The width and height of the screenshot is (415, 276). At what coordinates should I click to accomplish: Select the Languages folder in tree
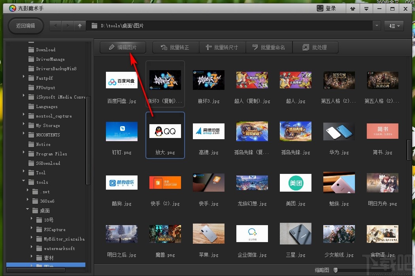click(x=43, y=106)
